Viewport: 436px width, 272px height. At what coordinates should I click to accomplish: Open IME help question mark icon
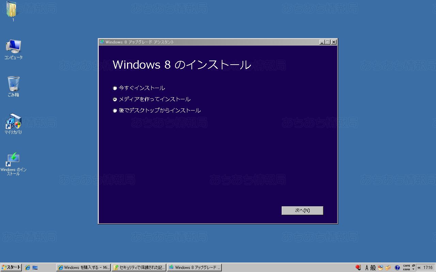pyautogui.click(x=397, y=268)
